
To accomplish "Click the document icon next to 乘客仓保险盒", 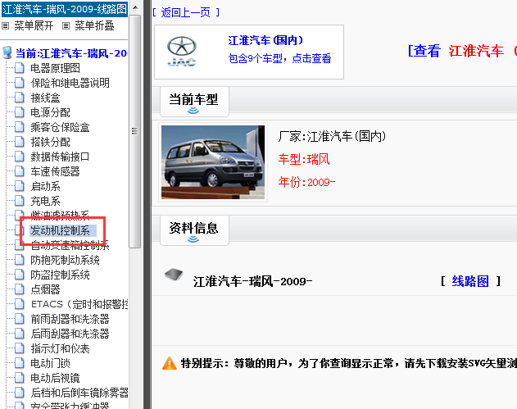I will coord(20,127).
